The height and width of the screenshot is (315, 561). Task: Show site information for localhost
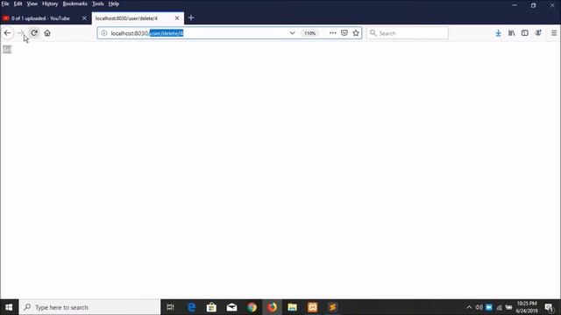(x=103, y=33)
